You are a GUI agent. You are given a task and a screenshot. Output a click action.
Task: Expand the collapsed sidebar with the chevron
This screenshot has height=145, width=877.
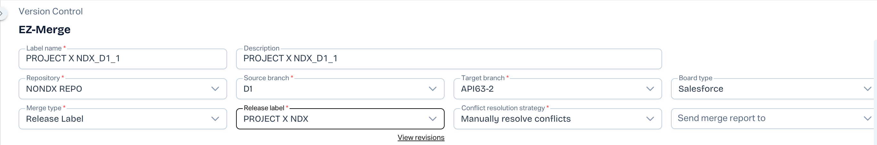(x=2, y=14)
